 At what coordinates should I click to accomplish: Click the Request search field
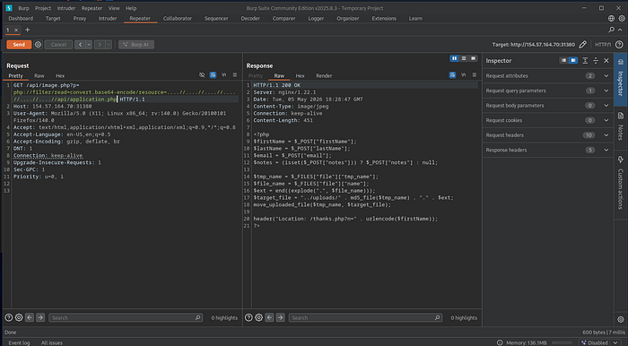126,317
